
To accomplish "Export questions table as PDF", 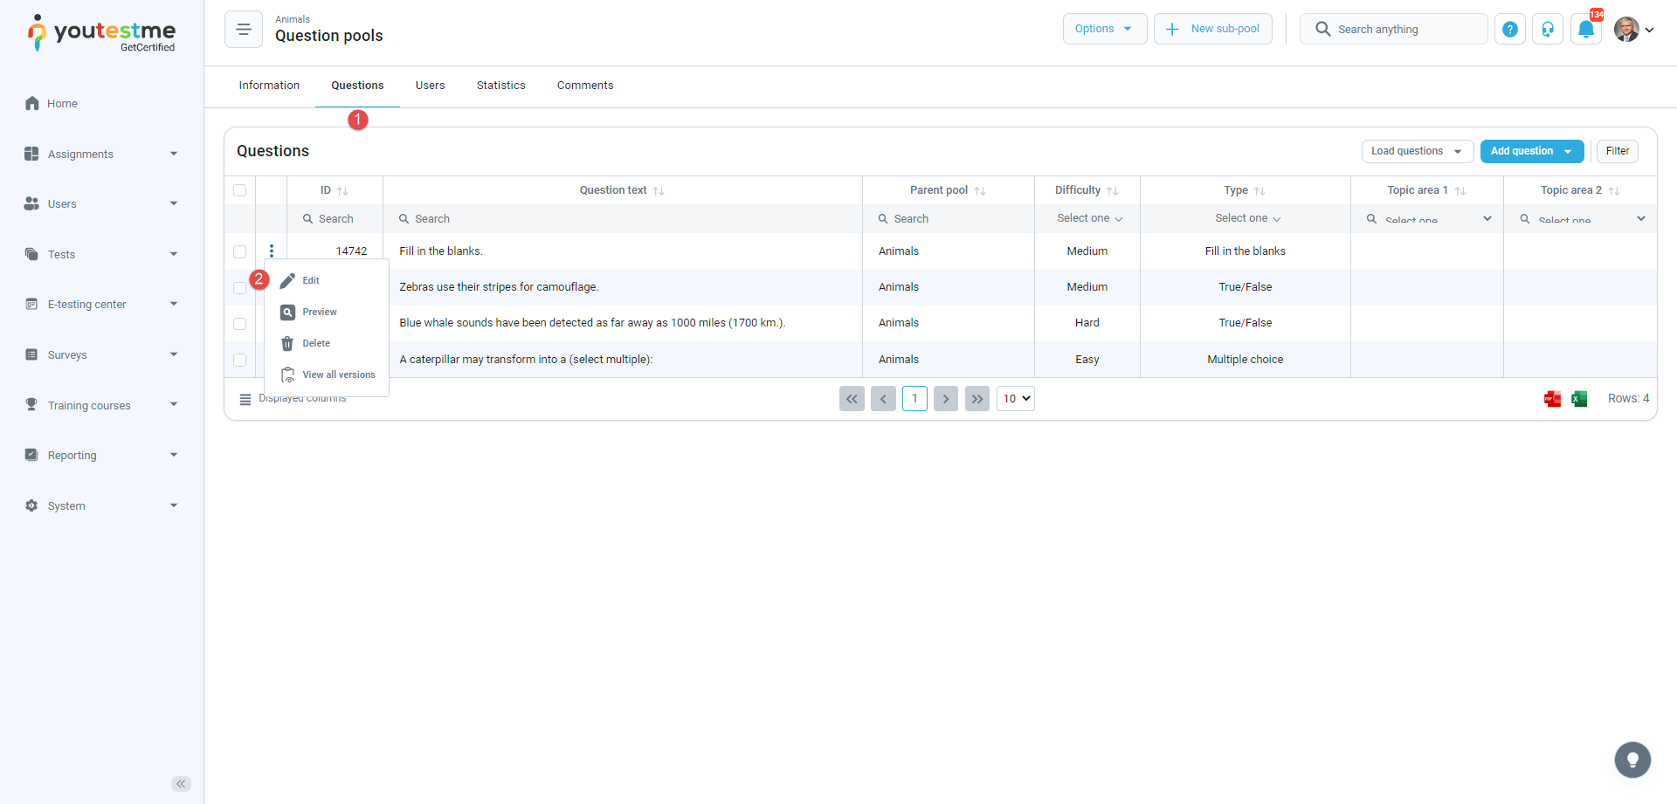I will point(1552,399).
